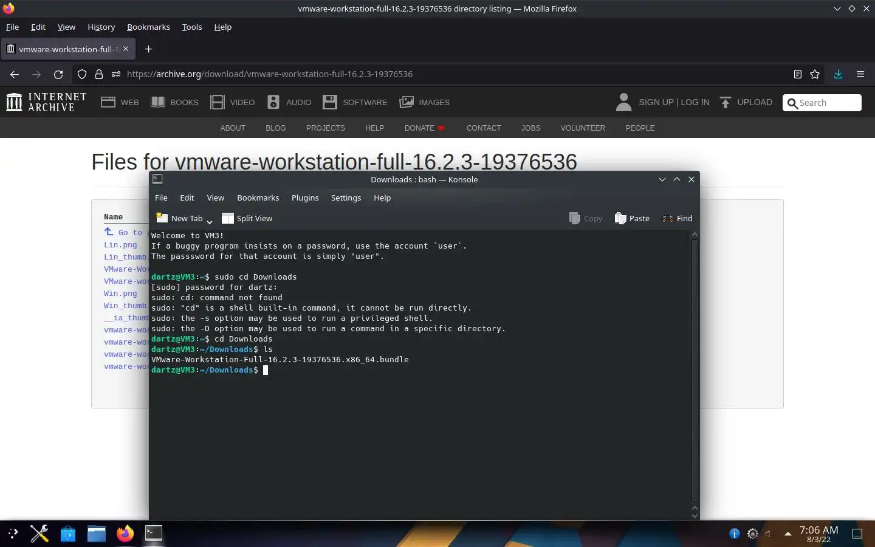Open the ABOUT page link
The height and width of the screenshot is (547, 875).
point(233,128)
